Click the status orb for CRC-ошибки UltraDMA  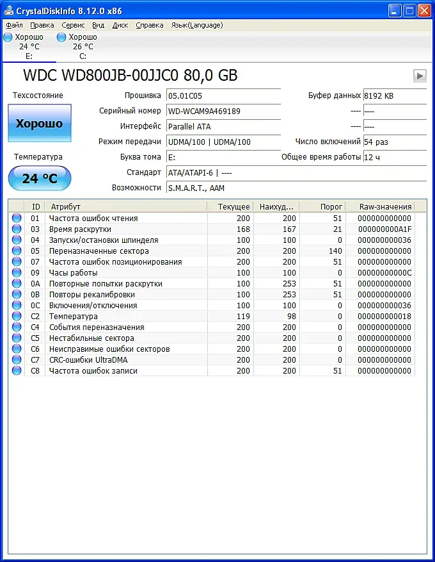pyautogui.click(x=17, y=360)
